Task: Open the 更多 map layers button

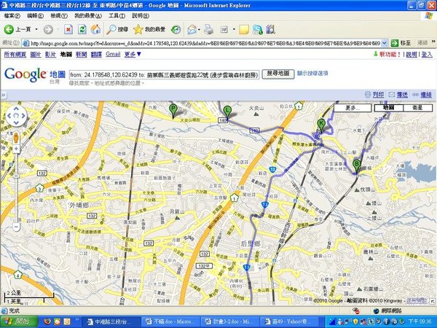Action: pos(353,108)
